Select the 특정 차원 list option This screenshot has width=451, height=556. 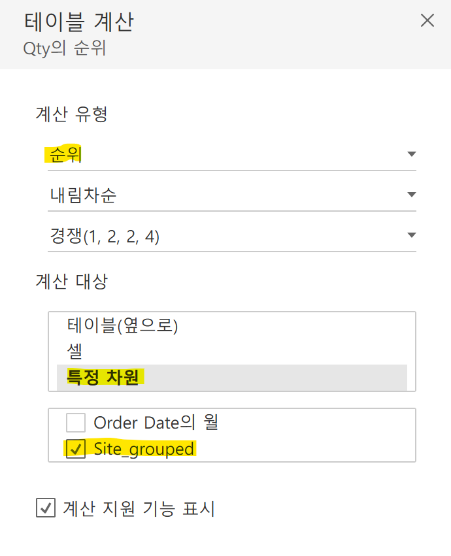(x=103, y=378)
